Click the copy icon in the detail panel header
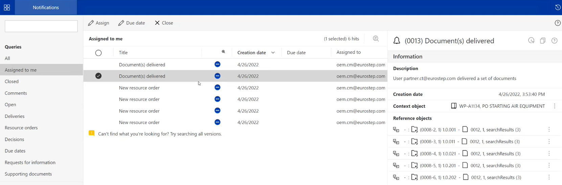562x185 pixels. pyautogui.click(x=543, y=41)
